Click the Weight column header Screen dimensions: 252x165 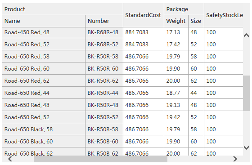tap(176, 21)
